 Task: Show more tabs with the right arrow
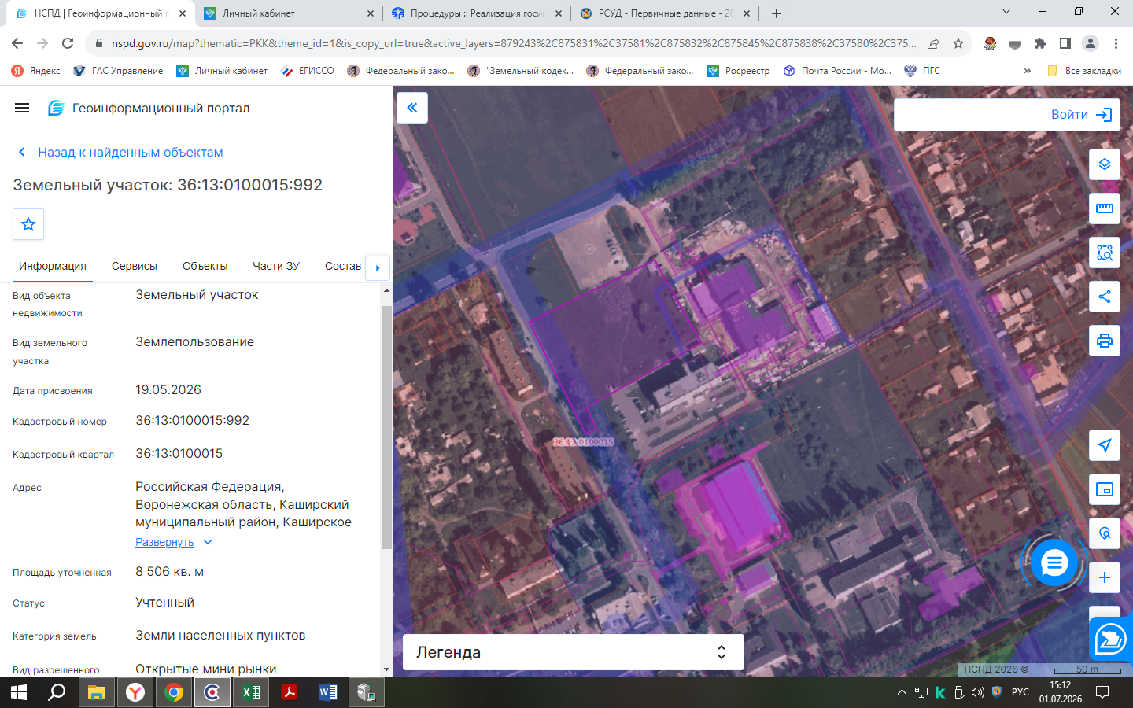[x=378, y=268]
